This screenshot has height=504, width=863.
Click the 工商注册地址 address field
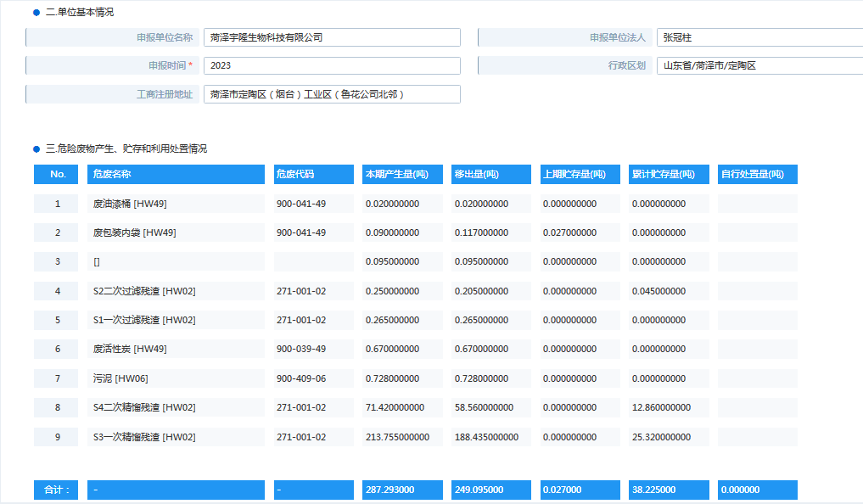tap(331, 94)
